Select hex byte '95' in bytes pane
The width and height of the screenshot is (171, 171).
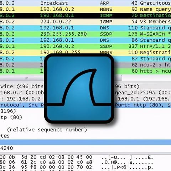[x=24, y=167]
